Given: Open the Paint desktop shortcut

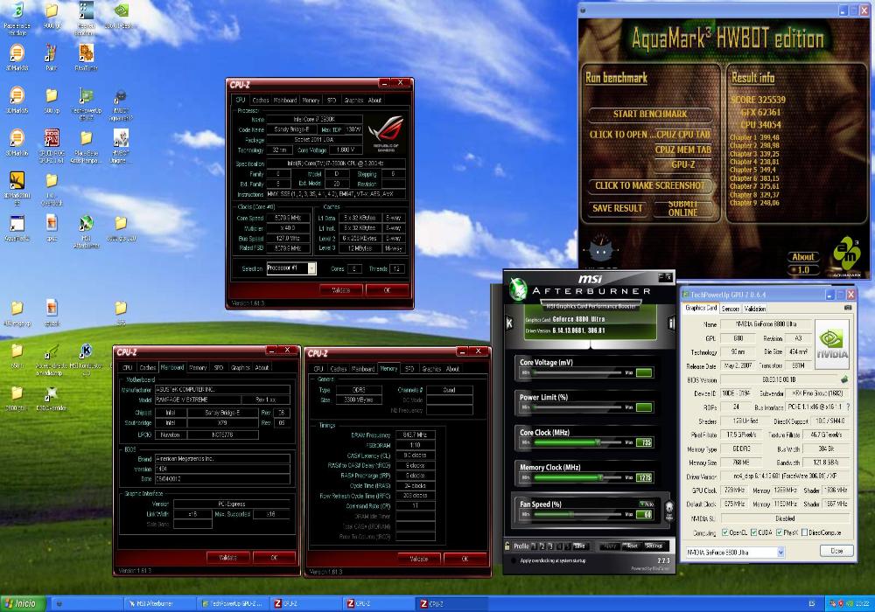Looking at the screenshot, I should pos(52,57).
